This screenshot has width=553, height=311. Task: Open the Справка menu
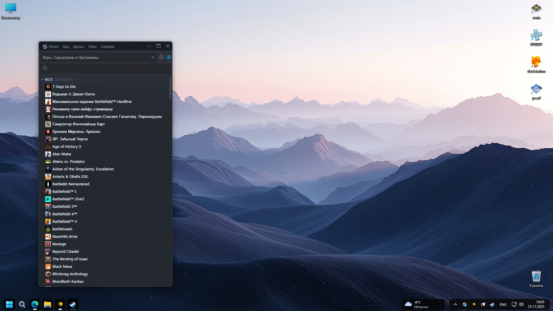107,46
